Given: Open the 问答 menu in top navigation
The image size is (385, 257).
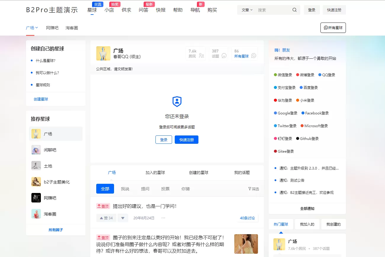Looking at the screenshot, I should [x=143, y=10].
